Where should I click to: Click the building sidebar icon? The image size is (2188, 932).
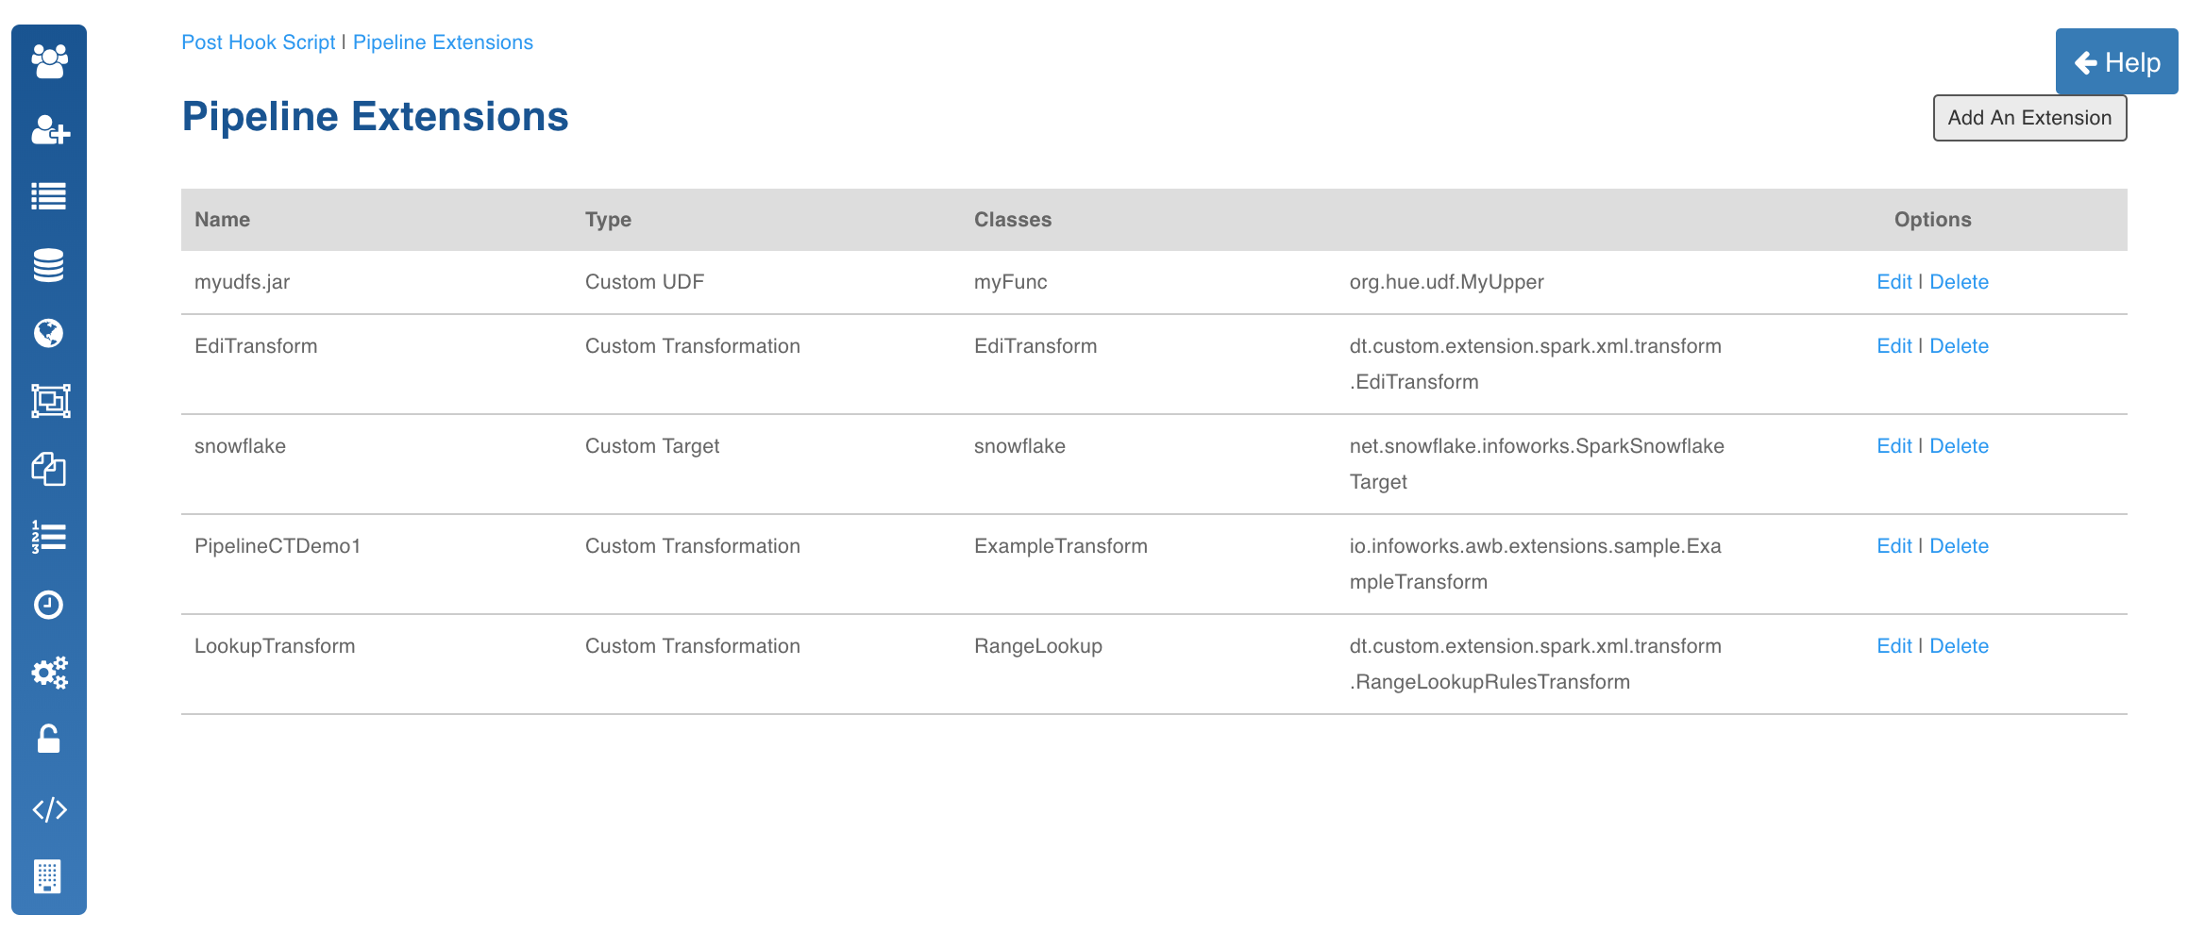[49, 876]
